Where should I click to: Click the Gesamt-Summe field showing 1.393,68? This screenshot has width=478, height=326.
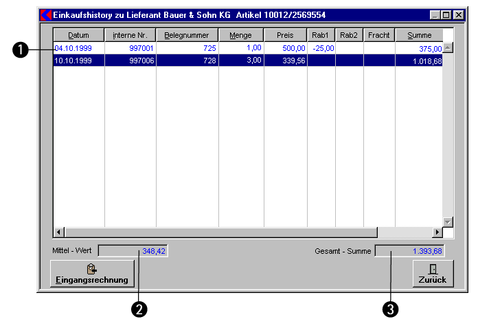[x=410, y=251]
